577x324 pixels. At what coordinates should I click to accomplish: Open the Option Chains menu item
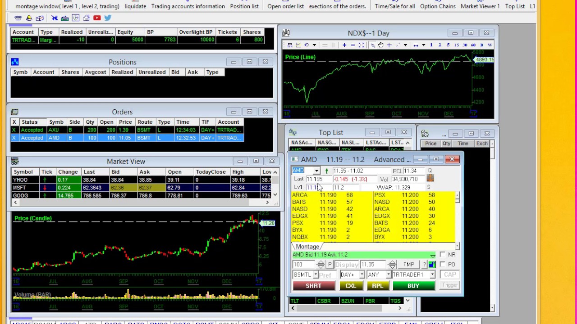point(438,6)
